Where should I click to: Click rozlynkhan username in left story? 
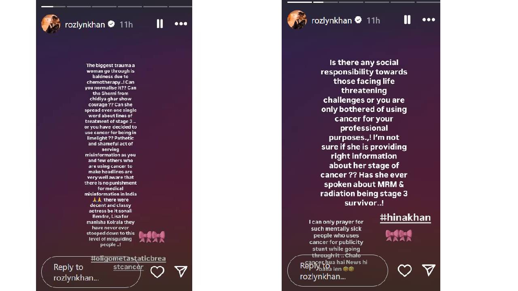85,25
